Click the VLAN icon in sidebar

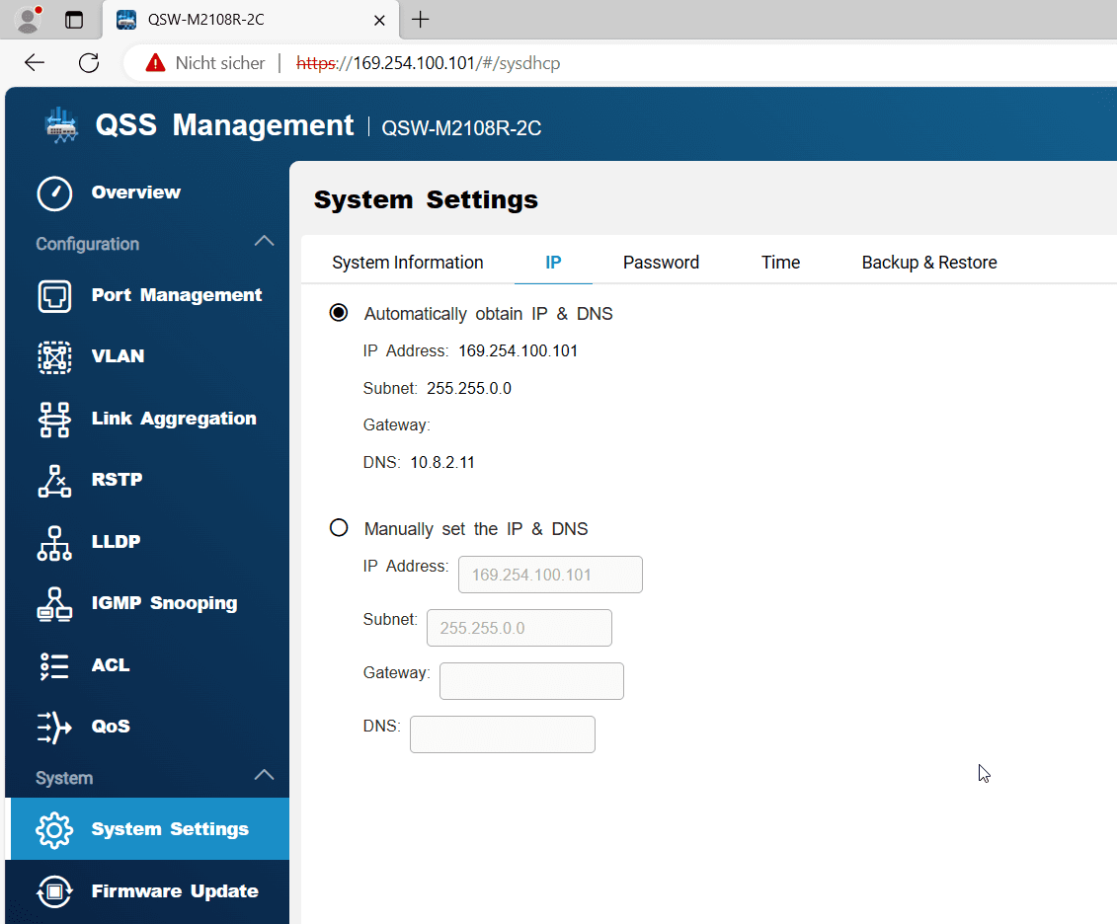(55, 357)
